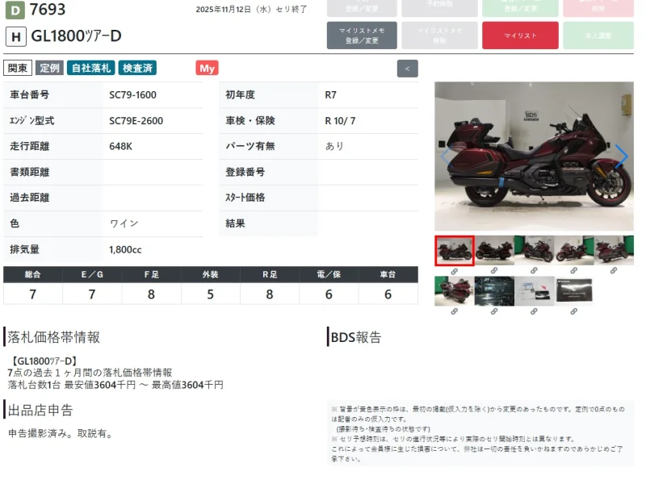This screenshot has width=646, height=484.
Task: Click link icon under engine close-up thumbnail
Action: tap(494, 311)
